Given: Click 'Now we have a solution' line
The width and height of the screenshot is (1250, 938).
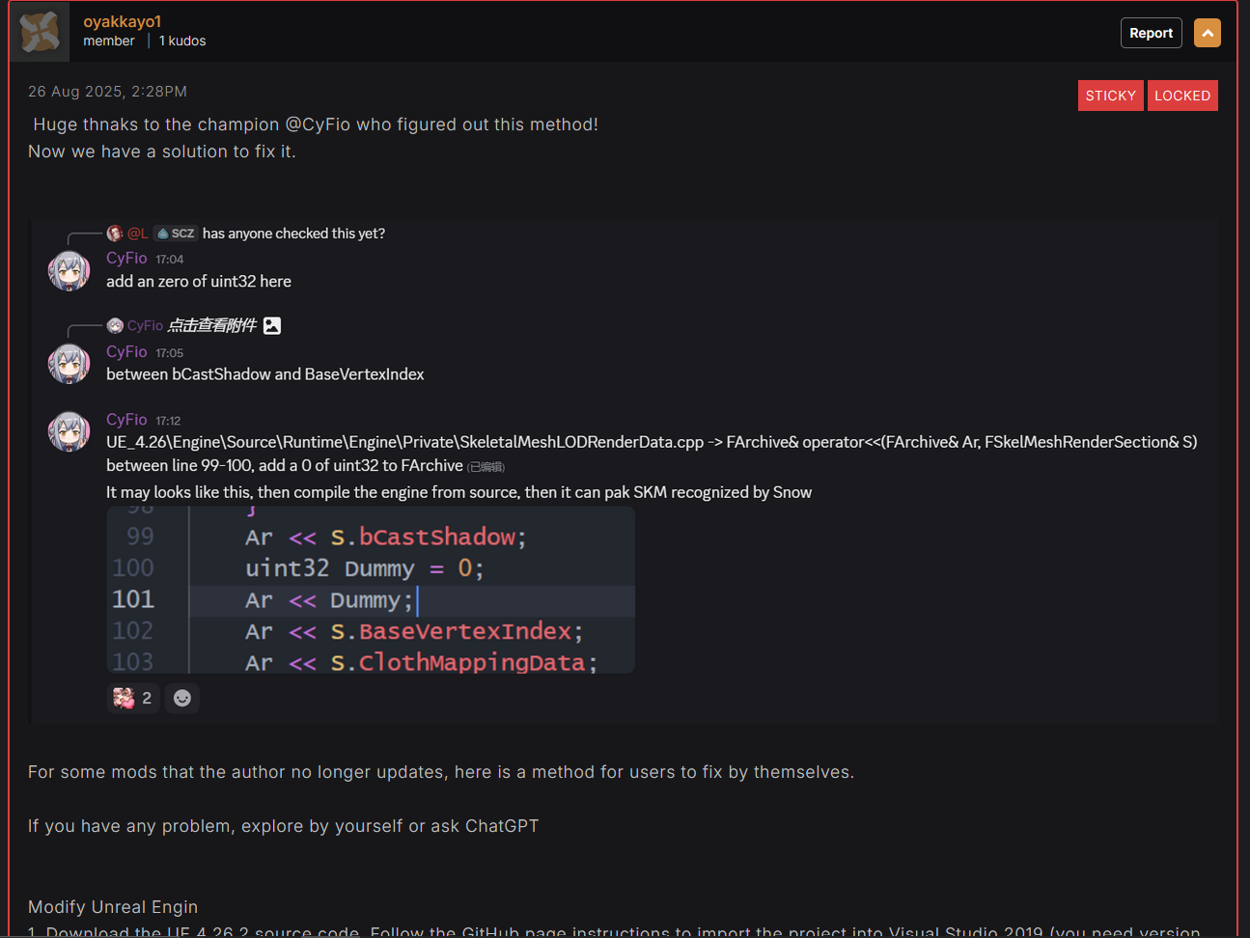Looking at the screenshot, I should pos(162,152).
